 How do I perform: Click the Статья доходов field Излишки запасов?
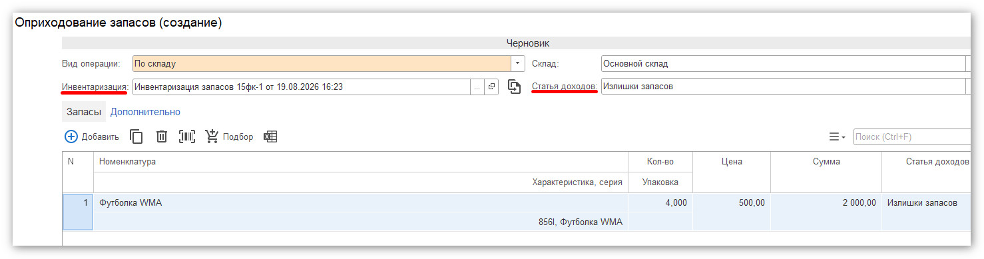(783, 87)
